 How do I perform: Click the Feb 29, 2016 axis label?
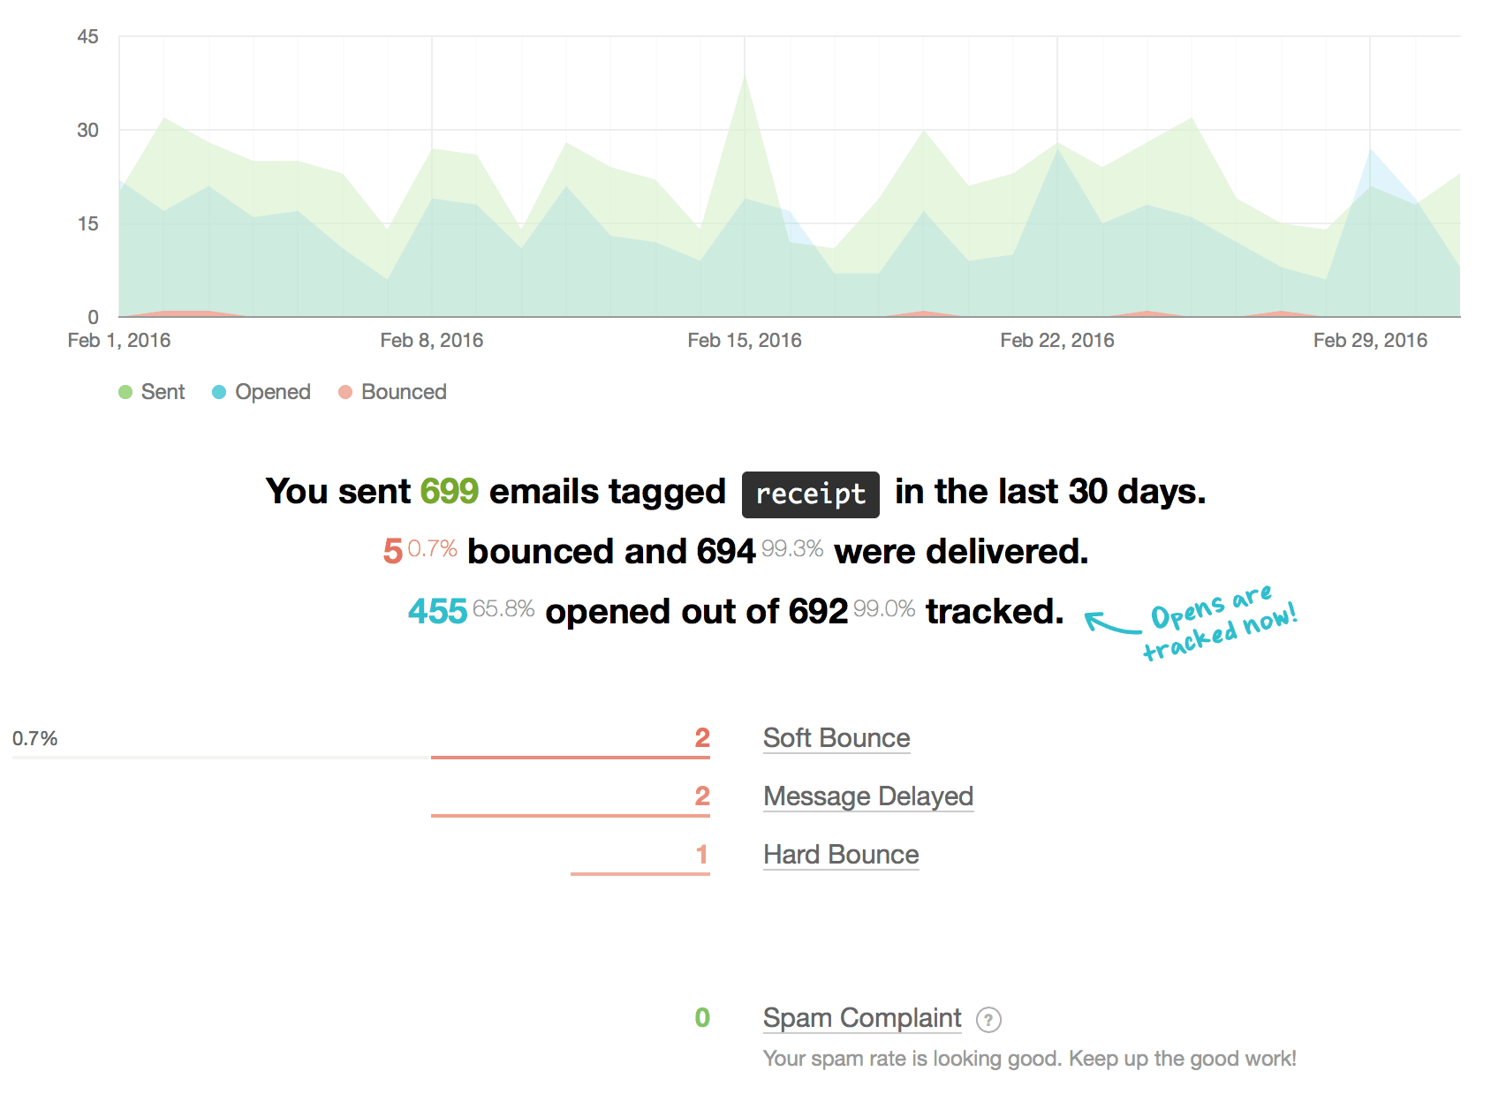(1369, 341)
